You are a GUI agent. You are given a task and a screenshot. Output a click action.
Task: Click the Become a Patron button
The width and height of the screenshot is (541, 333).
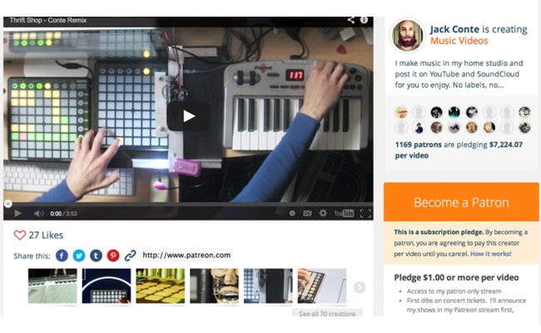461,202
